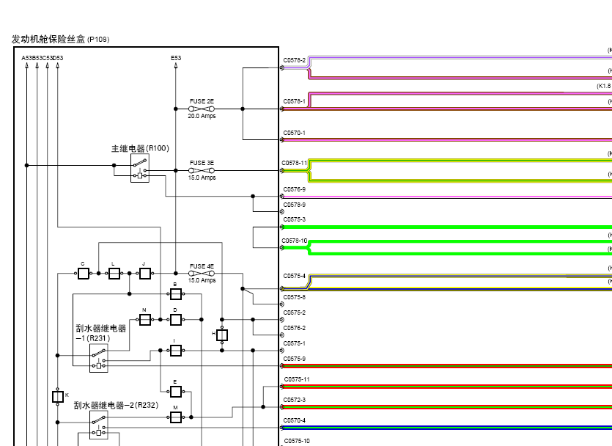Screen dimensions: 612x446
Task: Click connector label C0575-1
Action: point(295,343)
